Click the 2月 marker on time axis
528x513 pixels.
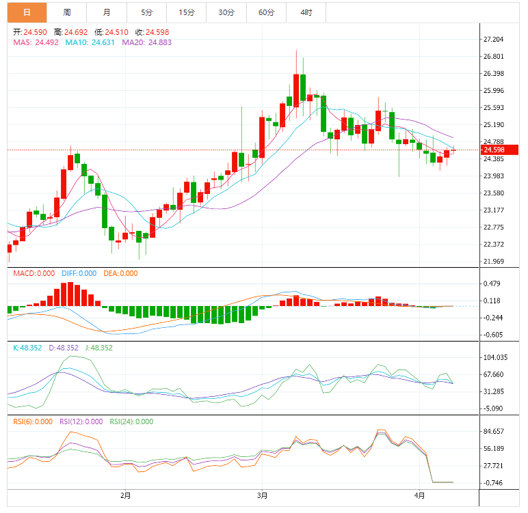pos(124,495)
